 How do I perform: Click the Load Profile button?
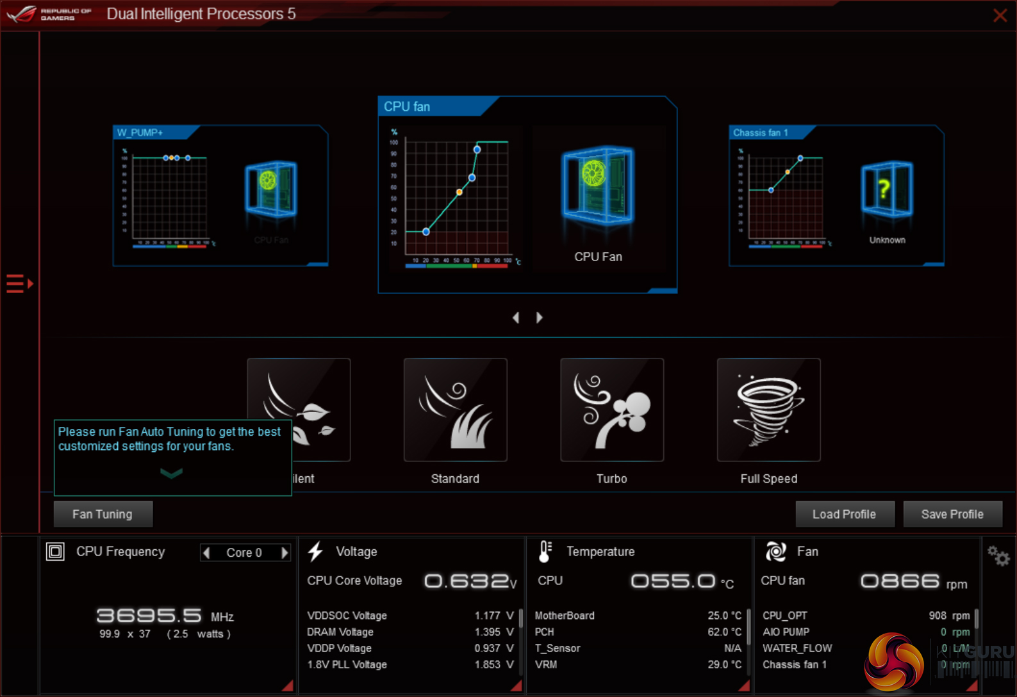(x=845, y=514)
